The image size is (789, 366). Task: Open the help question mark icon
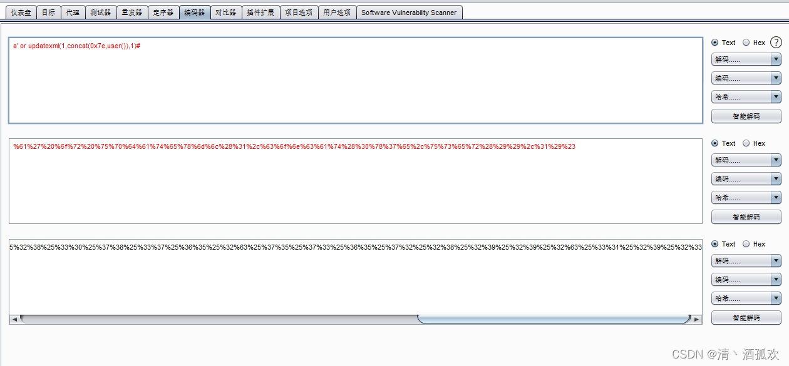tap(776, 43)
